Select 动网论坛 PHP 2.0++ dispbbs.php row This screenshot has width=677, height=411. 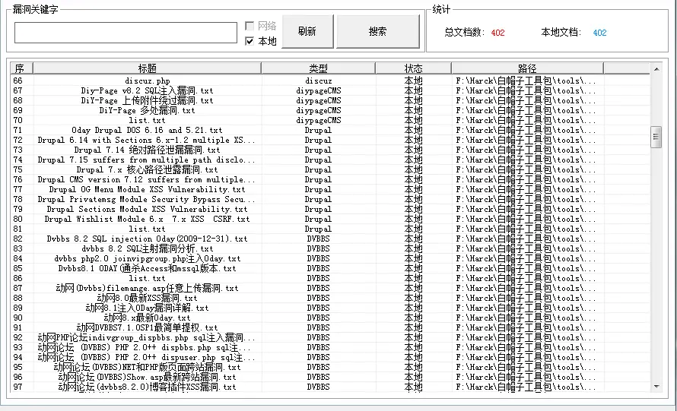point(146,349)
